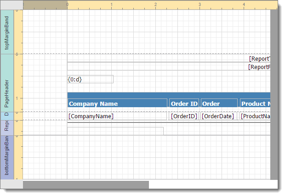This screenshot has height=196, width=285.
Task: Select the empty label in report footer
Action: coord(115,131)
